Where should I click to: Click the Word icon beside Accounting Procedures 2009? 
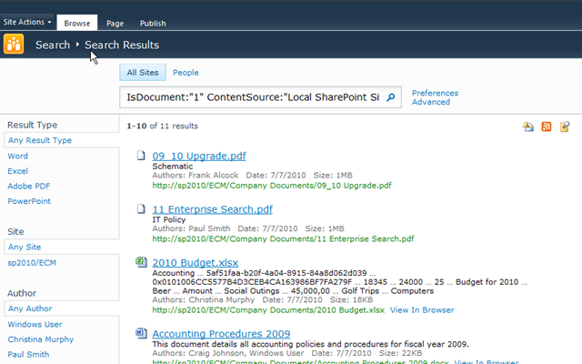141,333
